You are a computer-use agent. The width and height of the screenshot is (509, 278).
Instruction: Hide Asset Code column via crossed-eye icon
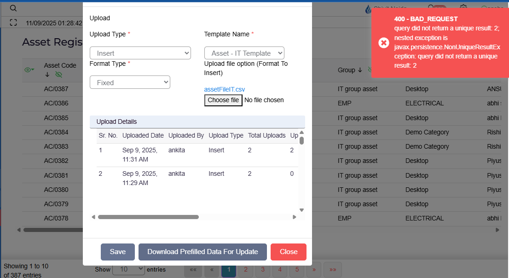pos(58,75)
